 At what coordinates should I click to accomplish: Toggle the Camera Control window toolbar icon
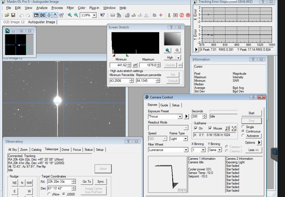tap(49, 15)
